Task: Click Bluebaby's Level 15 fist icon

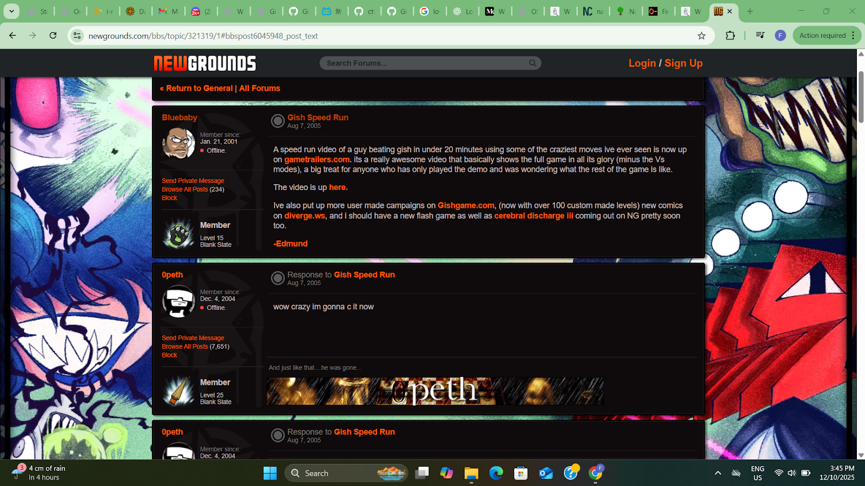Action: click(178, 234)
